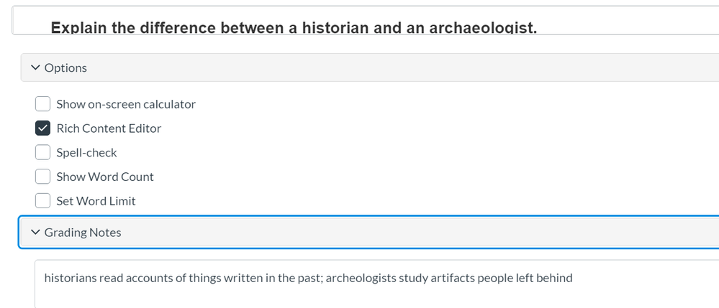Collapse the Options section by its title

click(x=65, y=67)
